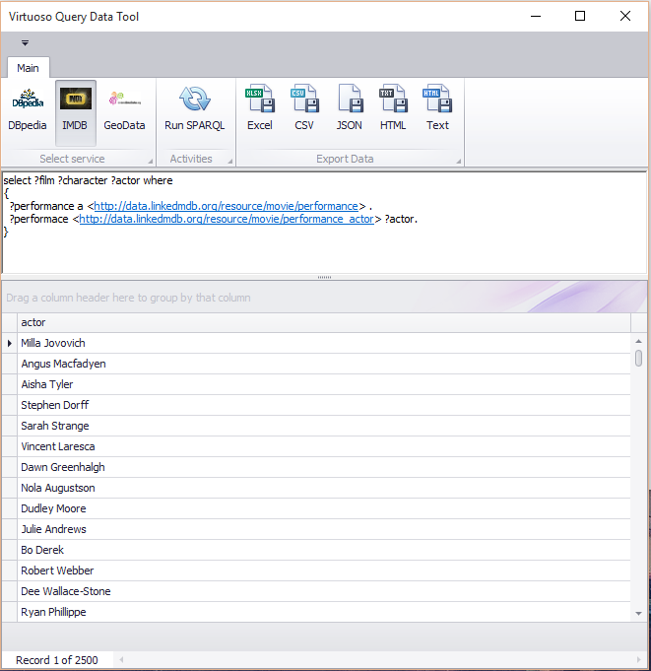Click the Record 1 of 2500 status text
Viewport: 651px width, 671px height.
click(x=57, y=660)
